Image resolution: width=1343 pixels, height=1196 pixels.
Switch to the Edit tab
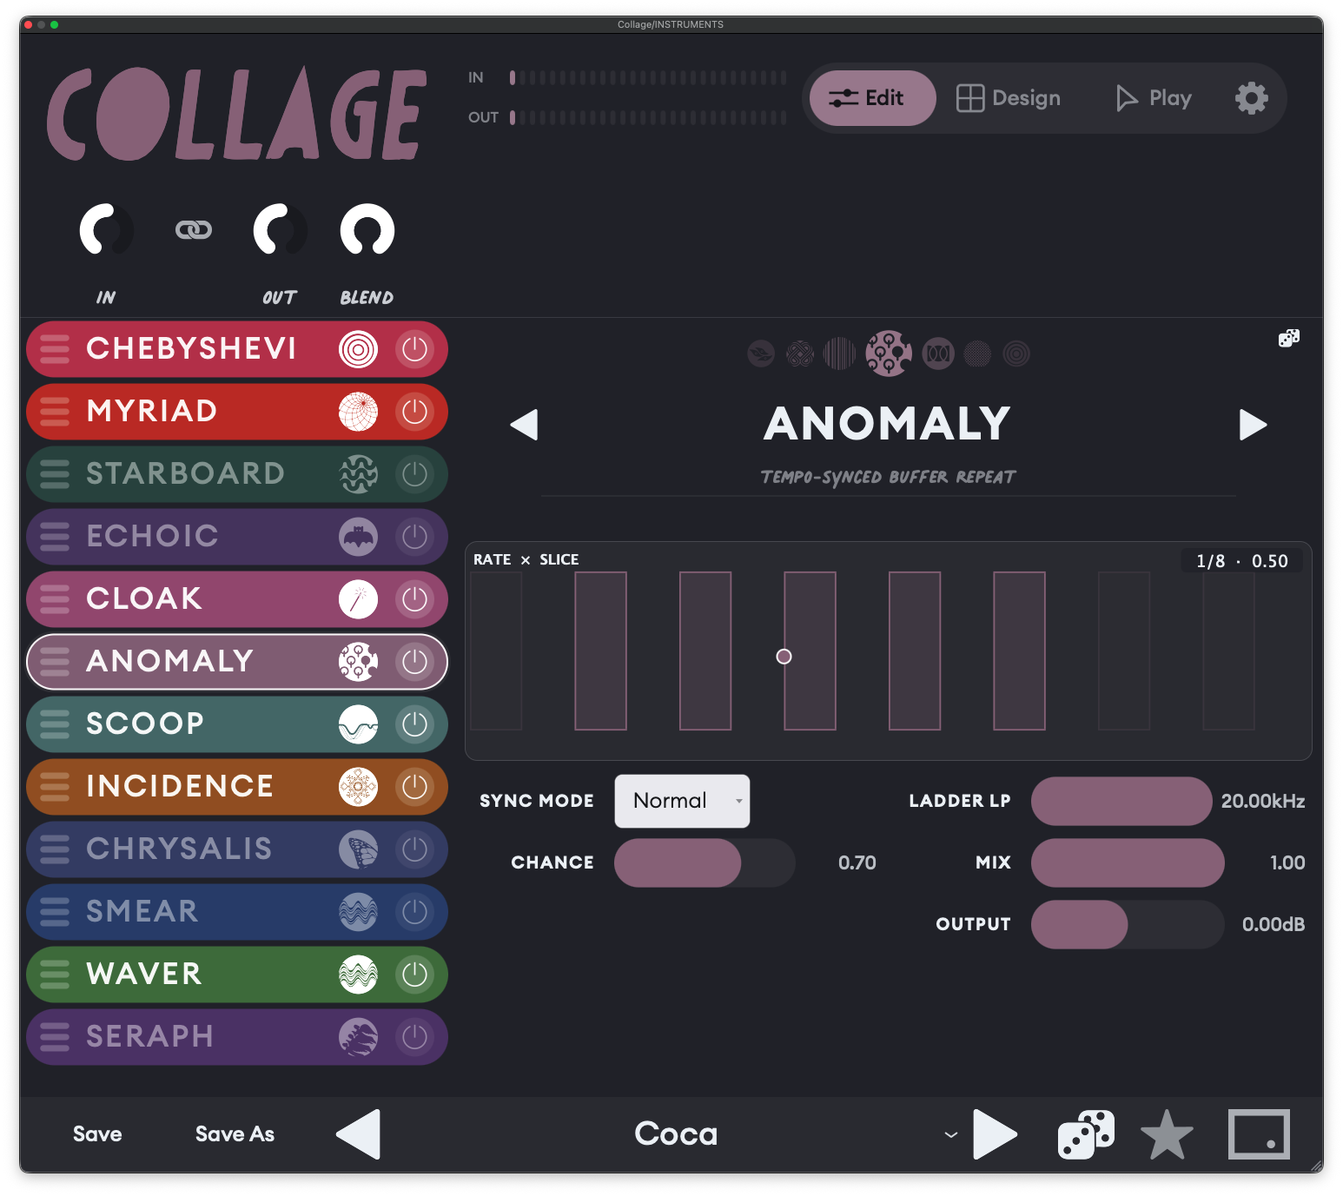click(872, 98)
